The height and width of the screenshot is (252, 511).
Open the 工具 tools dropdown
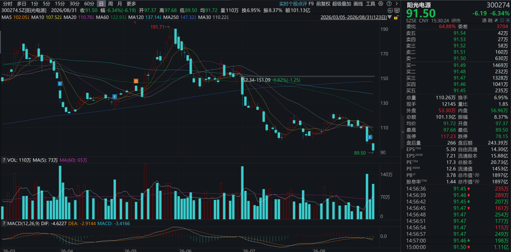tap(370, 4)
